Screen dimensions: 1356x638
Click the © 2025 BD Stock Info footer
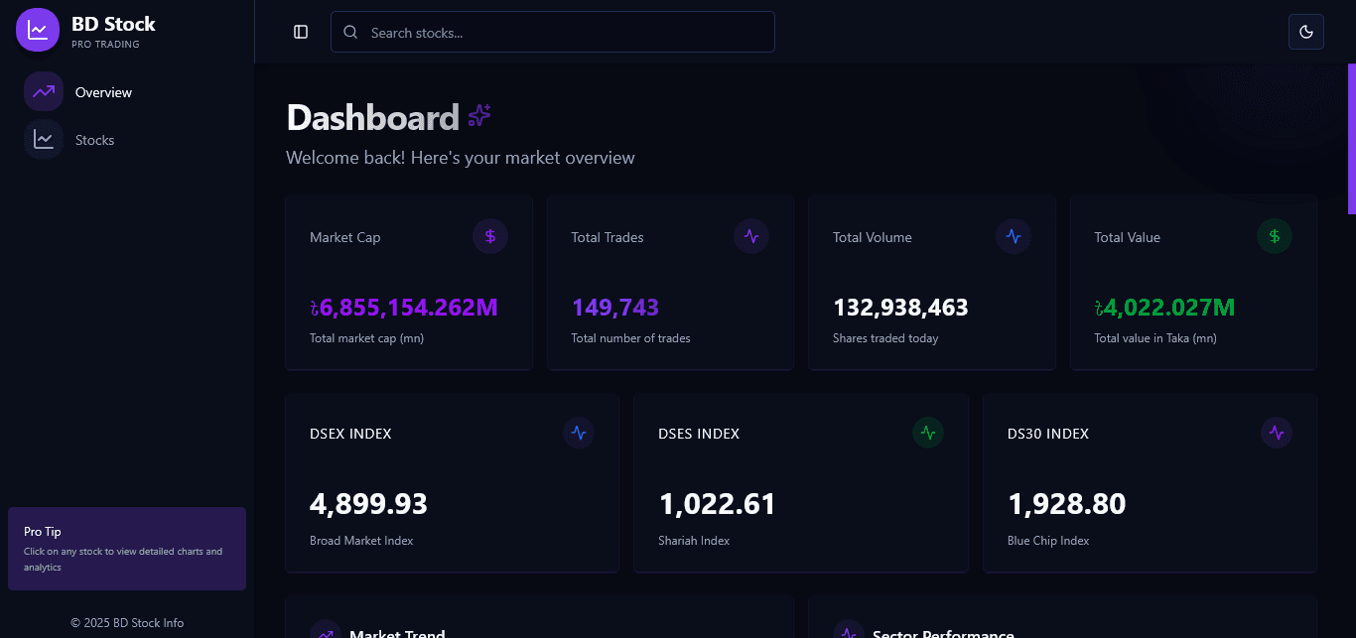point(127,623)
